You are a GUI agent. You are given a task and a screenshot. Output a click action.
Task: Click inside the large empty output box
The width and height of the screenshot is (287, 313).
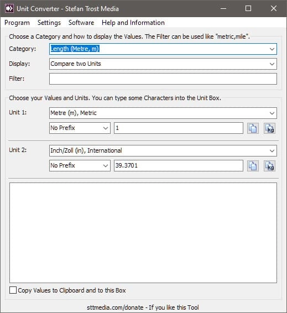143,233
